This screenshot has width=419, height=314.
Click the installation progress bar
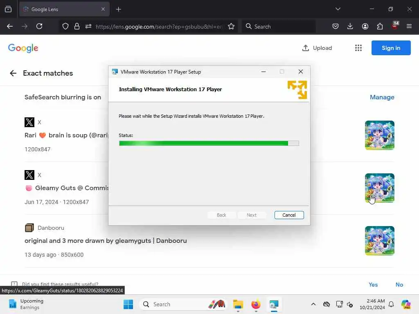pos(209,144)
